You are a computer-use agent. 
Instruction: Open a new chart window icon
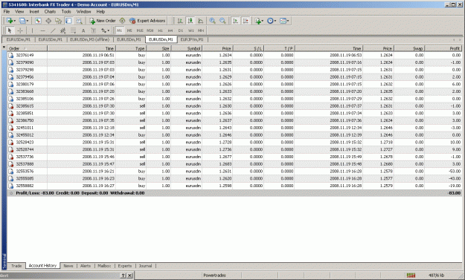click(9, 21)
